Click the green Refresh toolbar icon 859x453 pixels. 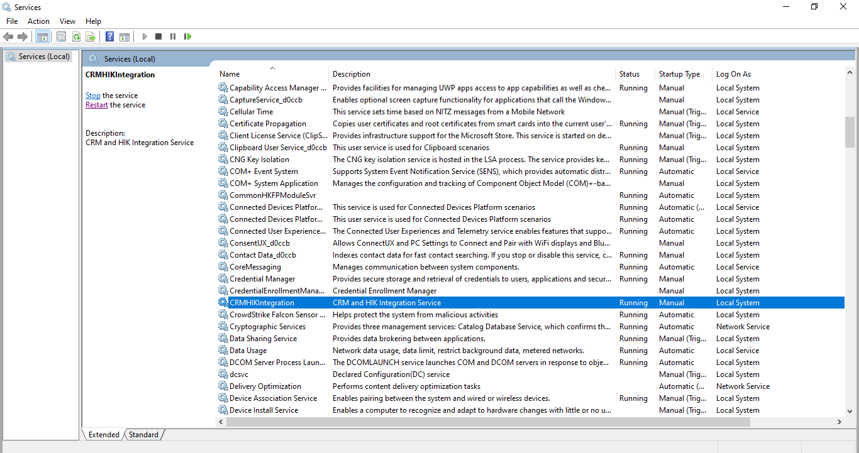76,36
